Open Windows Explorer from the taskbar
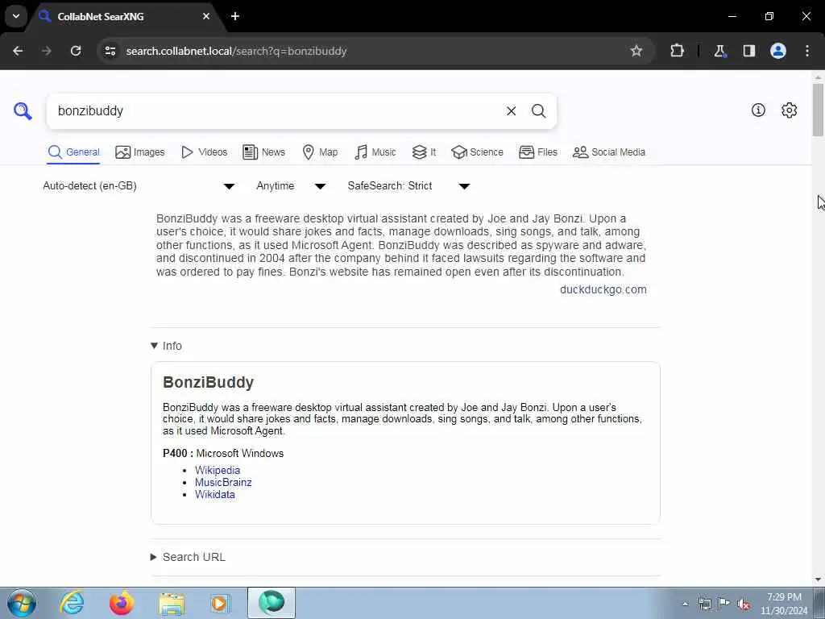The width and height of the screenshot is (825, 619). (172, 603)
